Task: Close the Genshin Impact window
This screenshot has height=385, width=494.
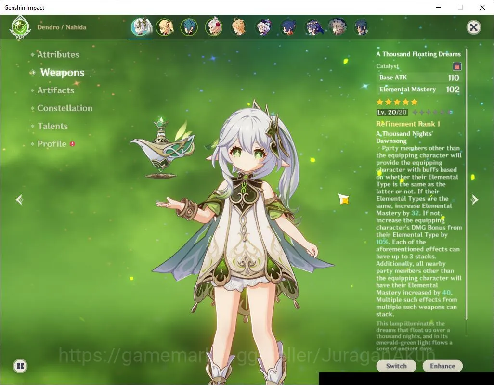Action: [482, 7]
